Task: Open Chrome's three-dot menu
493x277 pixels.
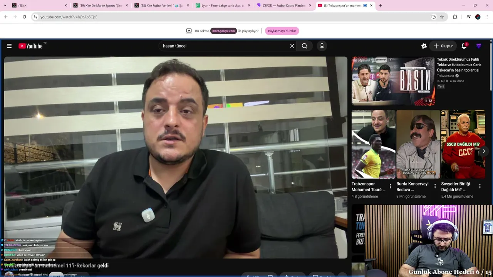Action: 487,17
